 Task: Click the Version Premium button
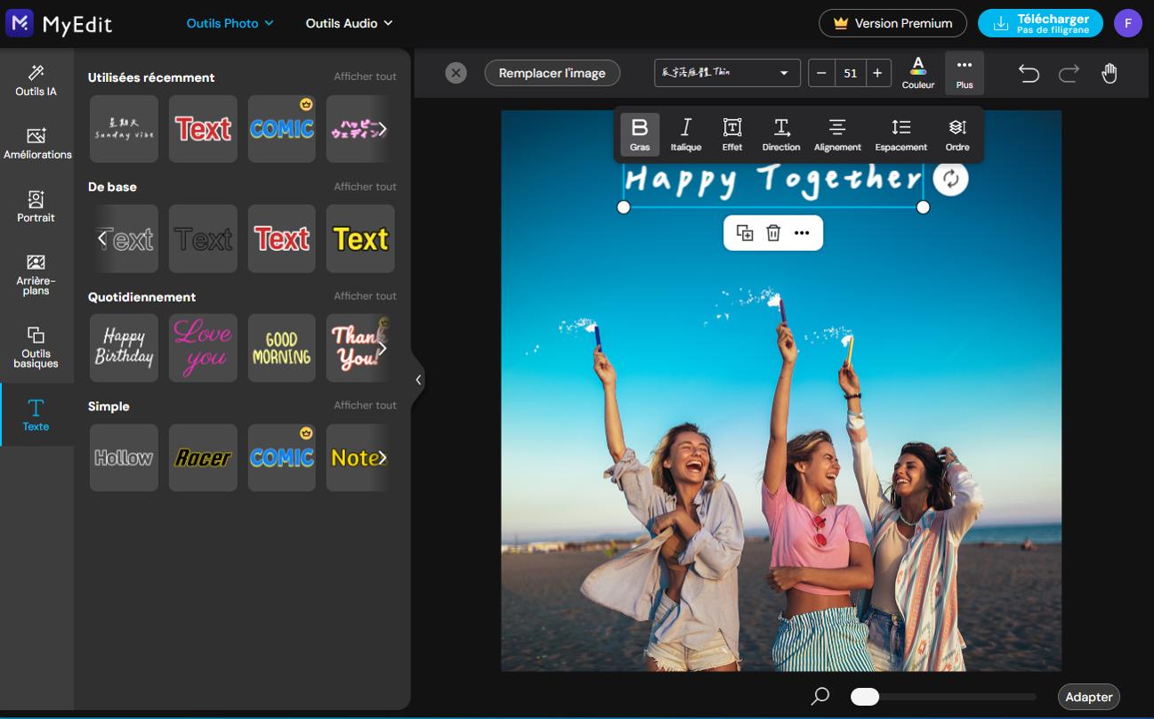click(x=892, y=23)
